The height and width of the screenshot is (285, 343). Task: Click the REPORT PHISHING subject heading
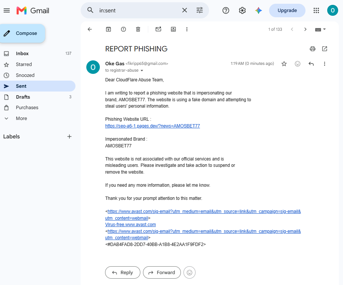pyautogui.click(x=136, y=49)
